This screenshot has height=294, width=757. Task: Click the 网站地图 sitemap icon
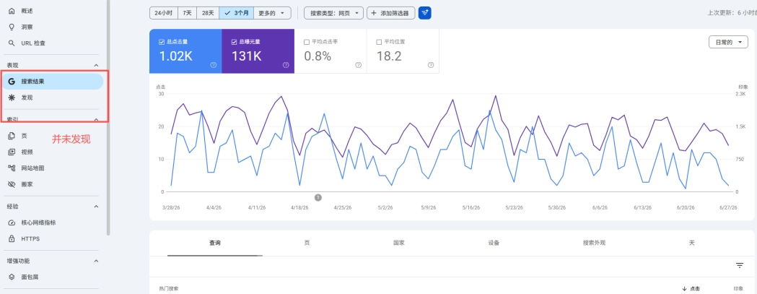coord(12,168)
